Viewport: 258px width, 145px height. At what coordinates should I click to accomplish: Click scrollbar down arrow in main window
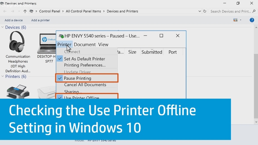[x=256, y=122]
